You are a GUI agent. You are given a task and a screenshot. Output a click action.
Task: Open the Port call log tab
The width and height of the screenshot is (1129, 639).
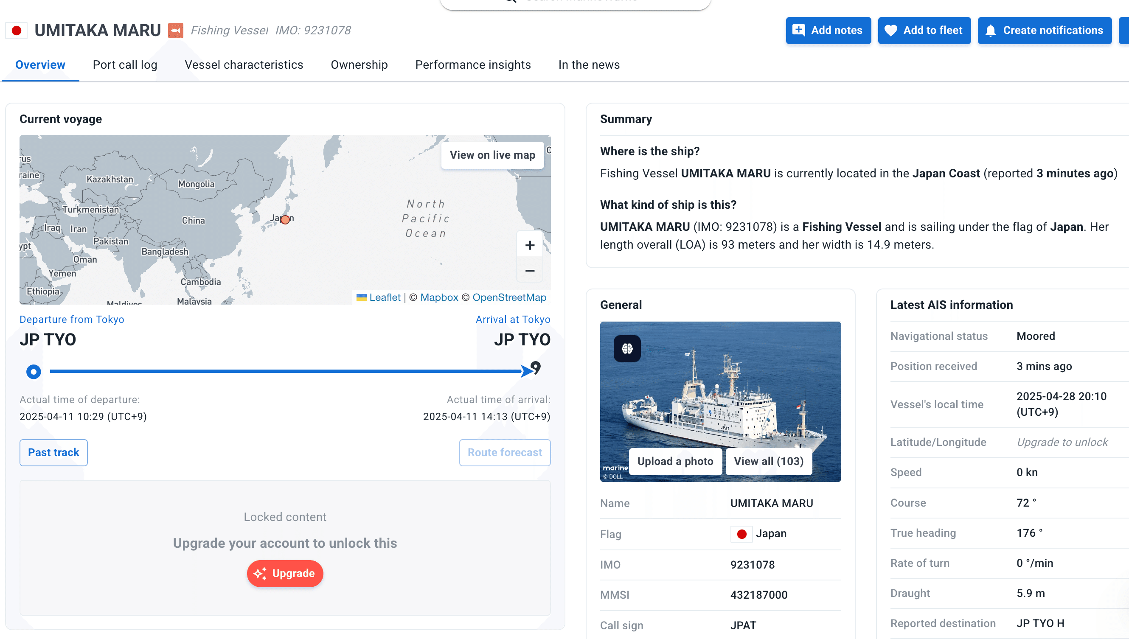tap(125, 65)
